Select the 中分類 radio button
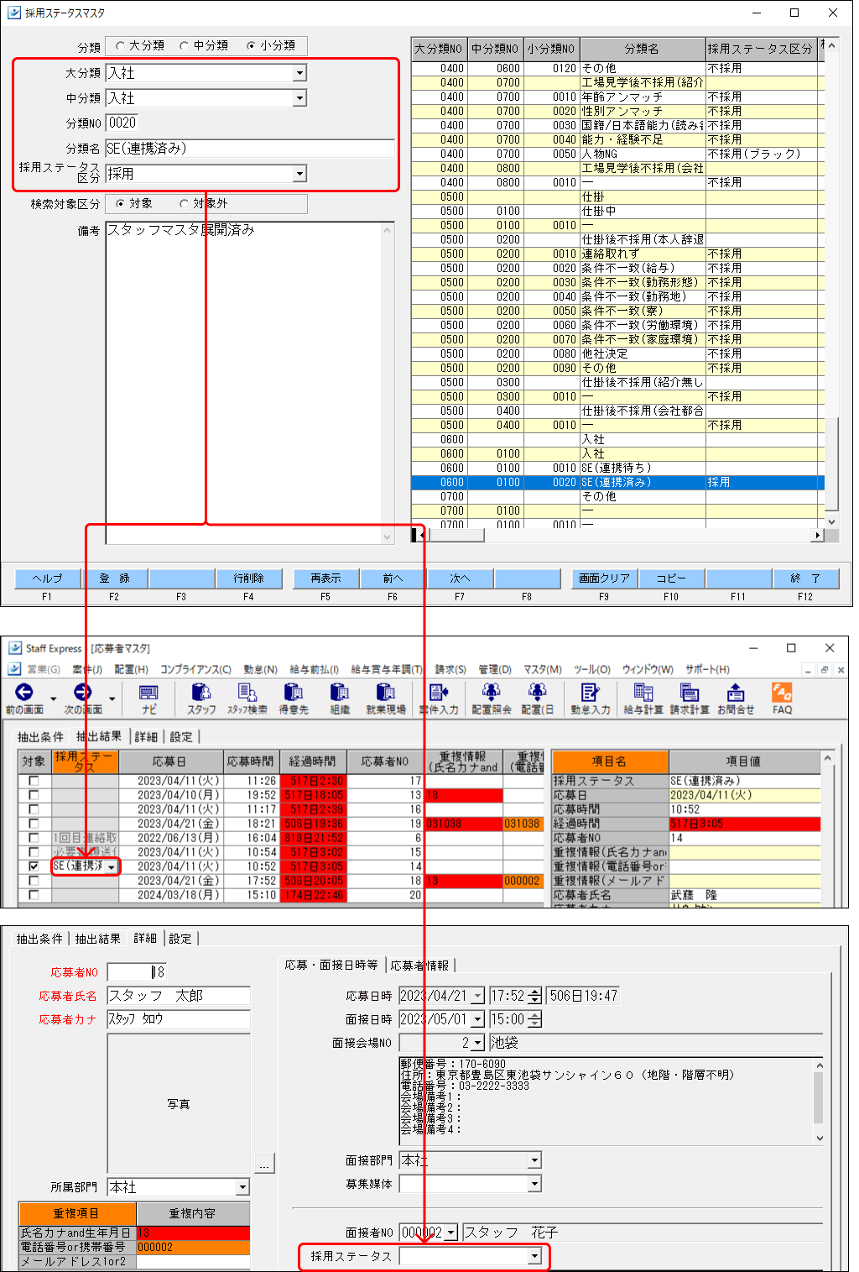The height and width of the screenshot is (1272, 859). pyautogui.click(x=184, y=45)
